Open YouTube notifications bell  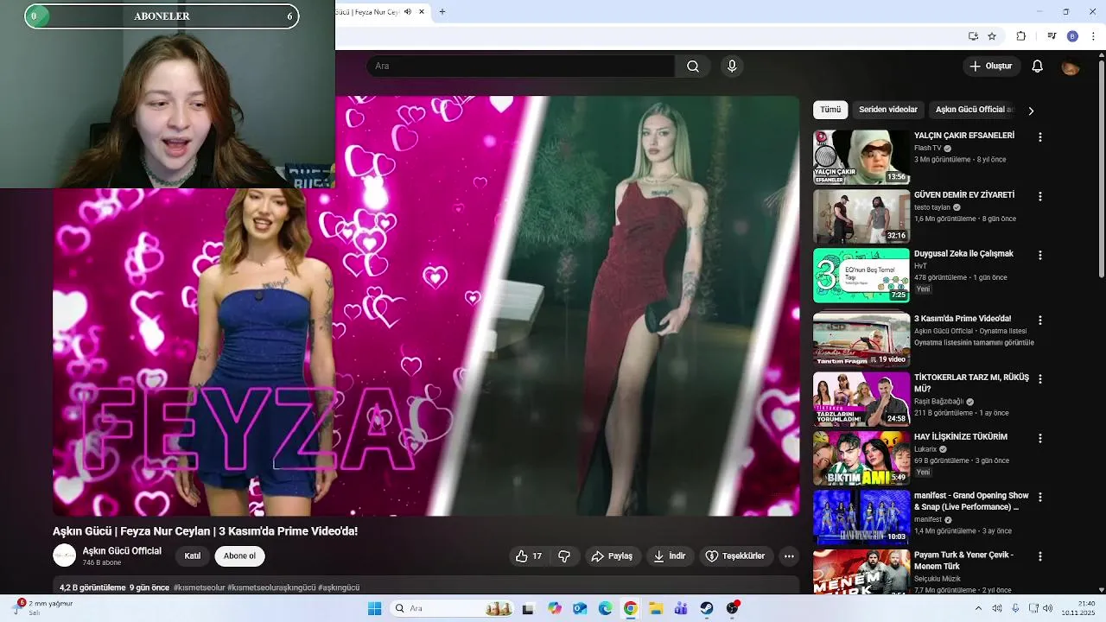click(x=1038, y=67)
